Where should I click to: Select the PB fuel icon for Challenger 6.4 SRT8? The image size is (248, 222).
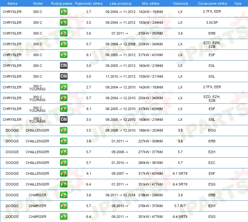[x=64, y=184]
